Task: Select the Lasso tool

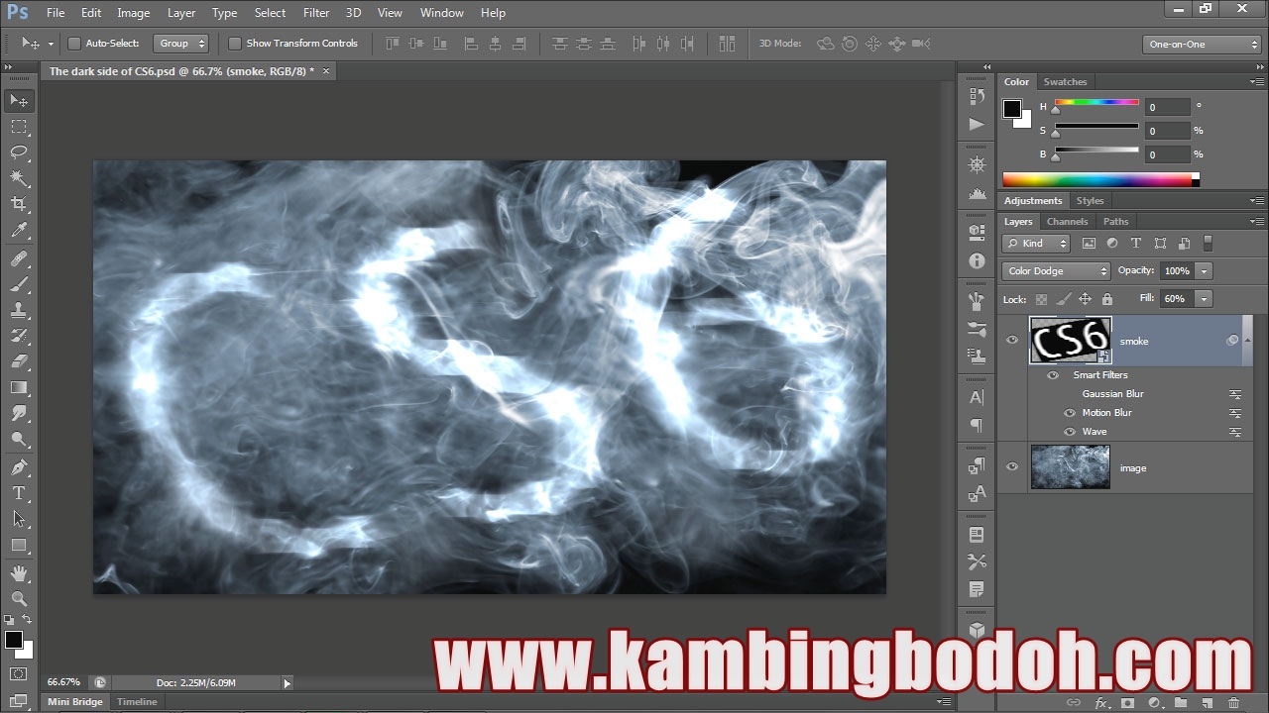Action: coord(19,152)
